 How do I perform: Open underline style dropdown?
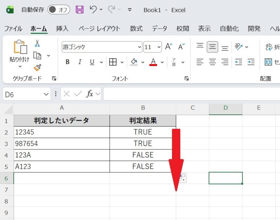101,62
